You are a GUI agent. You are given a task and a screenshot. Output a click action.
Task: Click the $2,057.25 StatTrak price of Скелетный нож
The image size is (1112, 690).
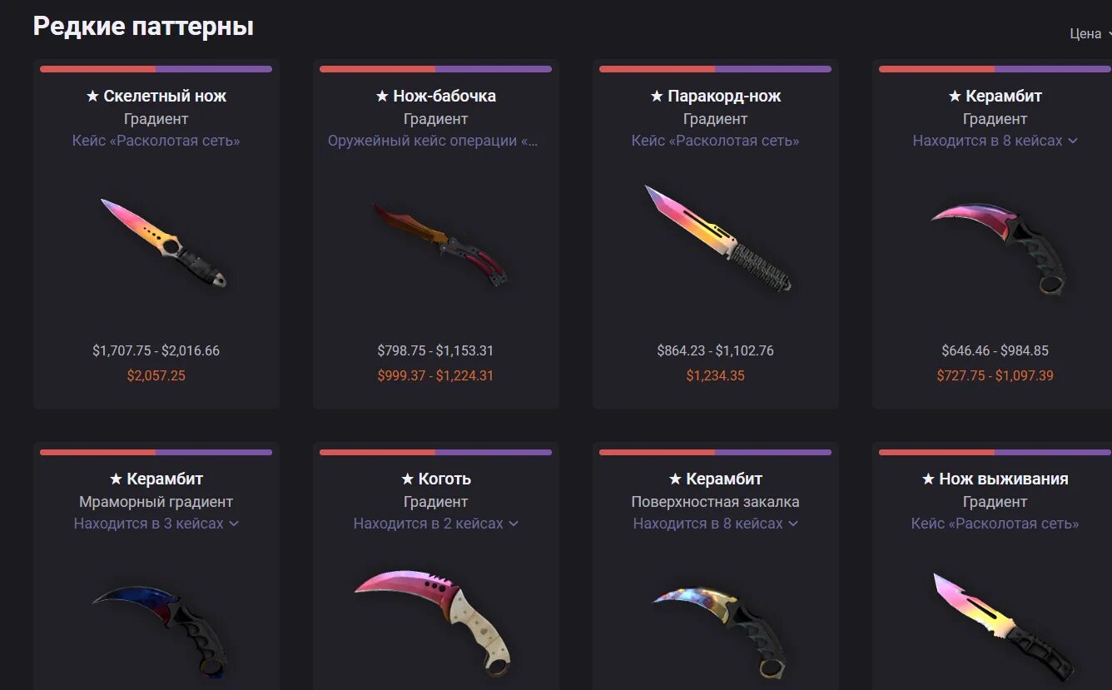pos(156,375)
